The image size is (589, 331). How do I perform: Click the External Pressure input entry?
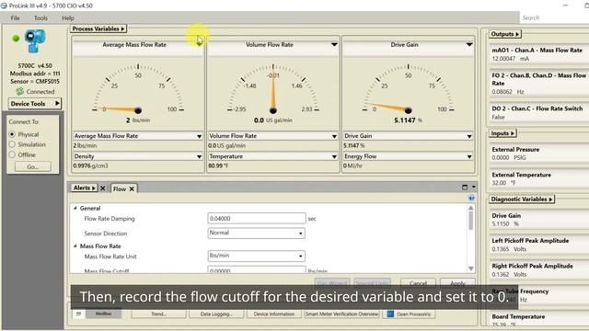pyautogui.click(x=539, y=154)
